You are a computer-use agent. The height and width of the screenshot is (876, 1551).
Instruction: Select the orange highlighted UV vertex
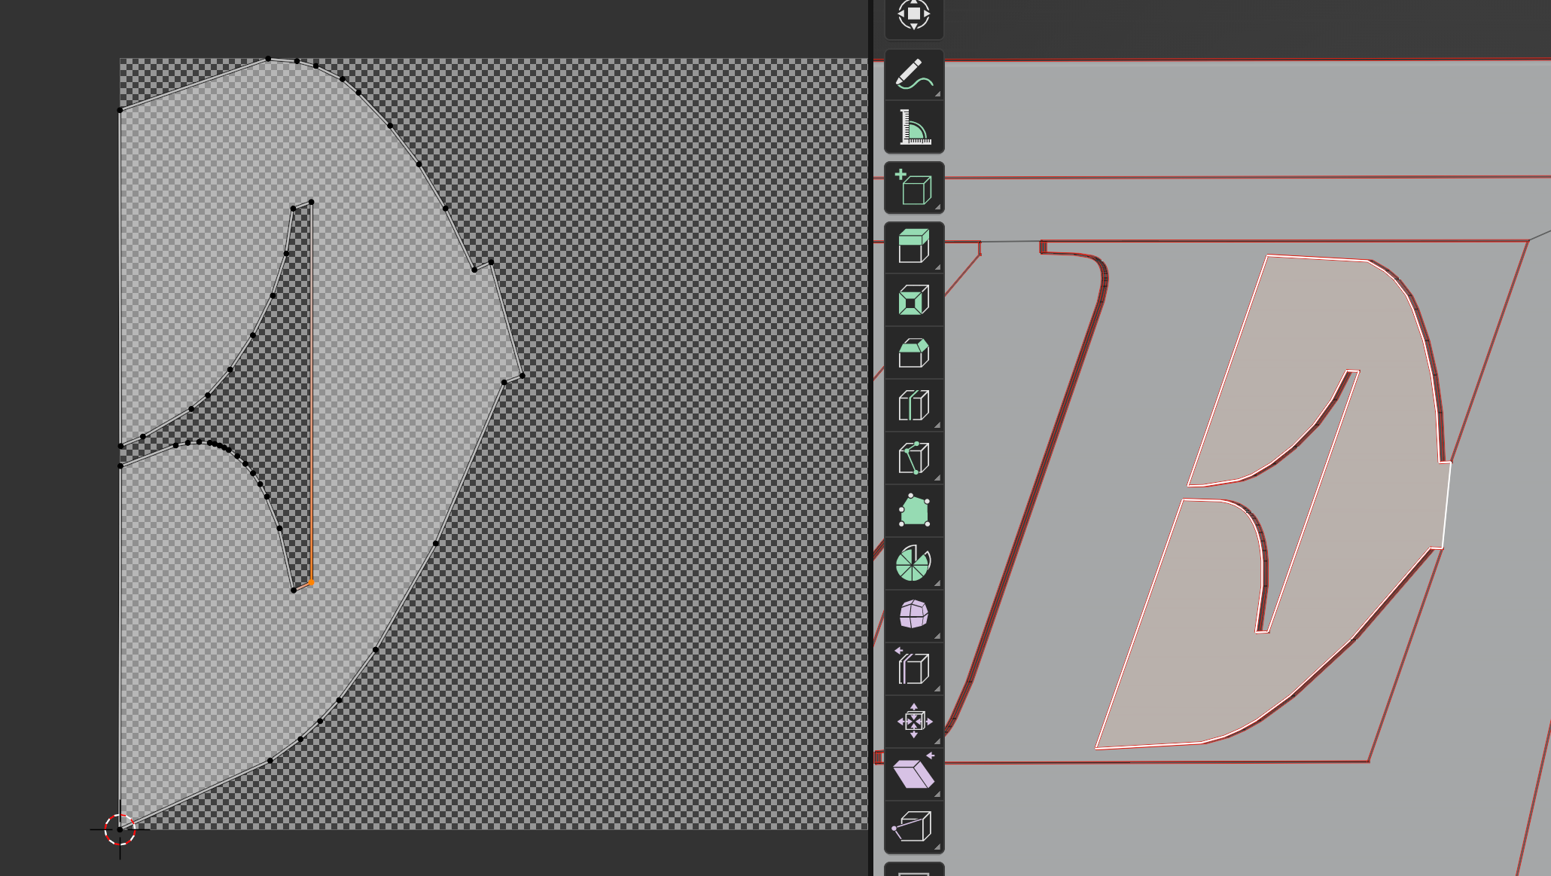(x=312, y=582)
